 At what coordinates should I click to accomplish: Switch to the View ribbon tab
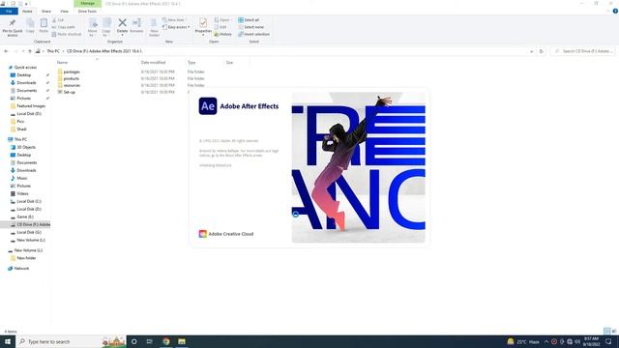[64, 12]
